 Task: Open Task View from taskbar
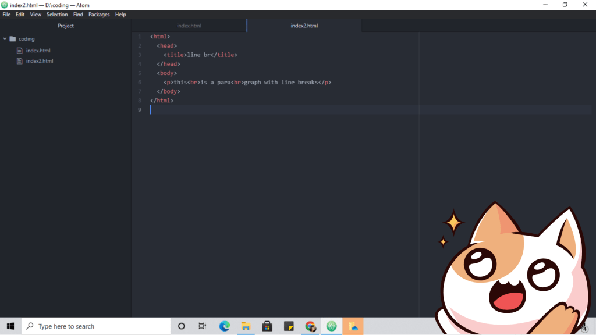202,326
